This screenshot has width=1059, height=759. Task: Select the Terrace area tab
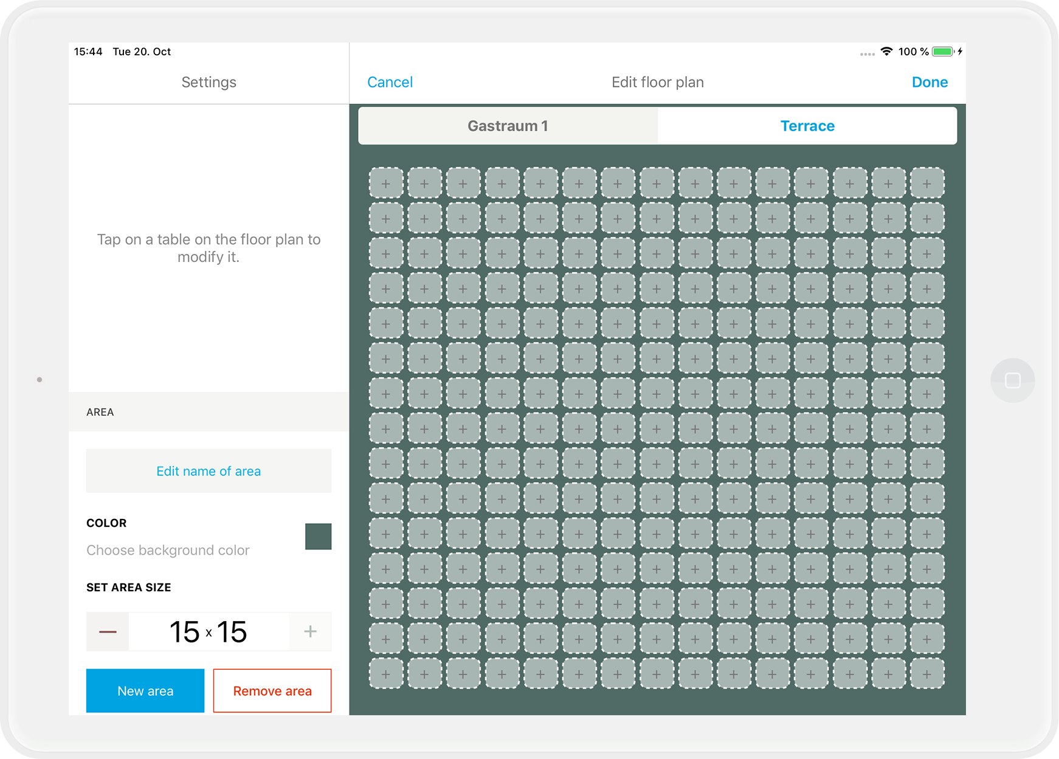(x=807, y=126)
